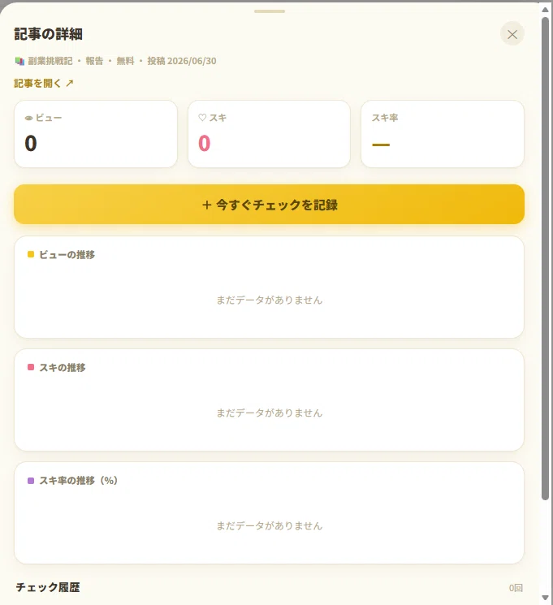
Task: Click the books emoji next to 副業挑戦記
Action: tap(19, 61)
